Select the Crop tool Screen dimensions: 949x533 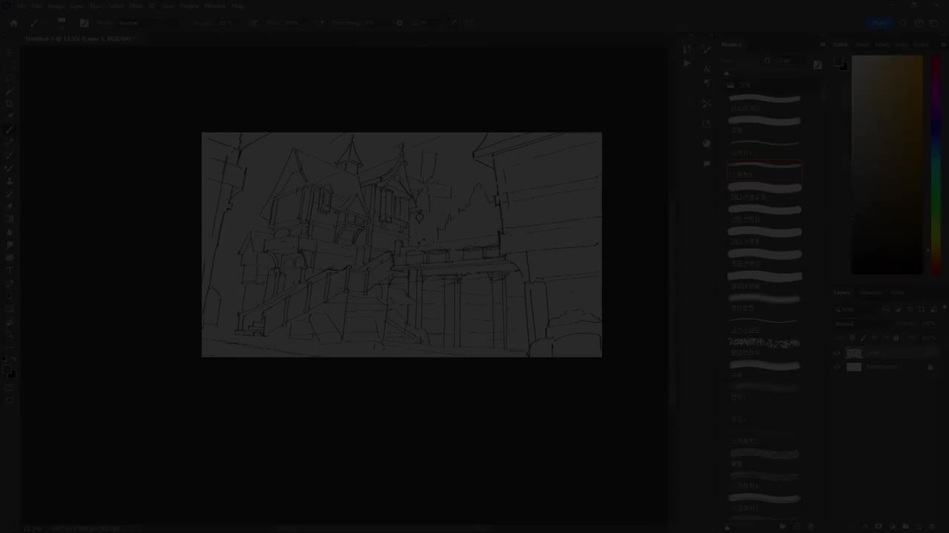tap(10, 104)
